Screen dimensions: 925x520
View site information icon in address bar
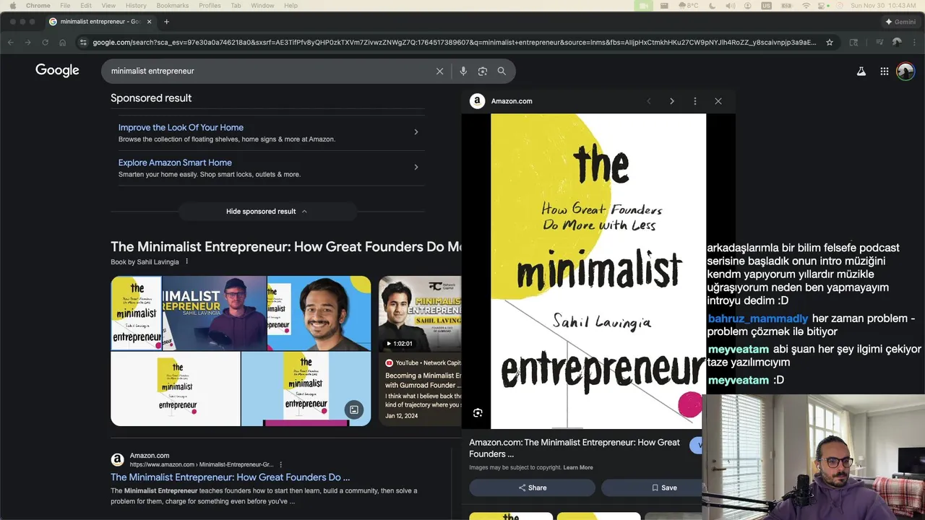coord(83,43)
